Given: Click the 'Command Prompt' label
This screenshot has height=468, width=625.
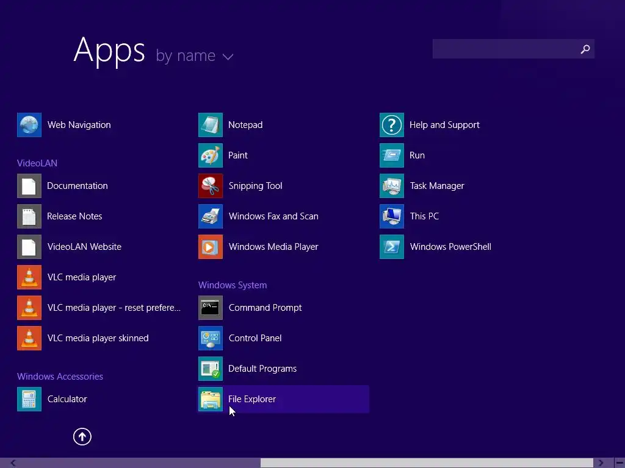Looking at the screenshot, I should click(x=265, y=308).
